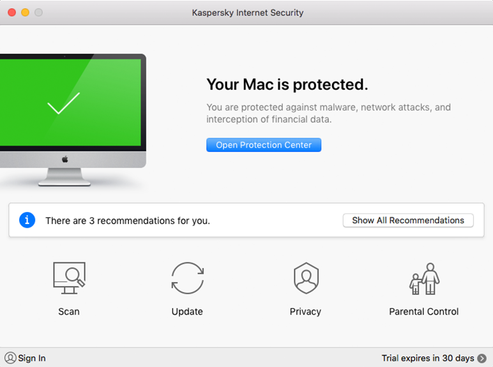
Task: Click the Sign In link text
Action: click(32, 358)
